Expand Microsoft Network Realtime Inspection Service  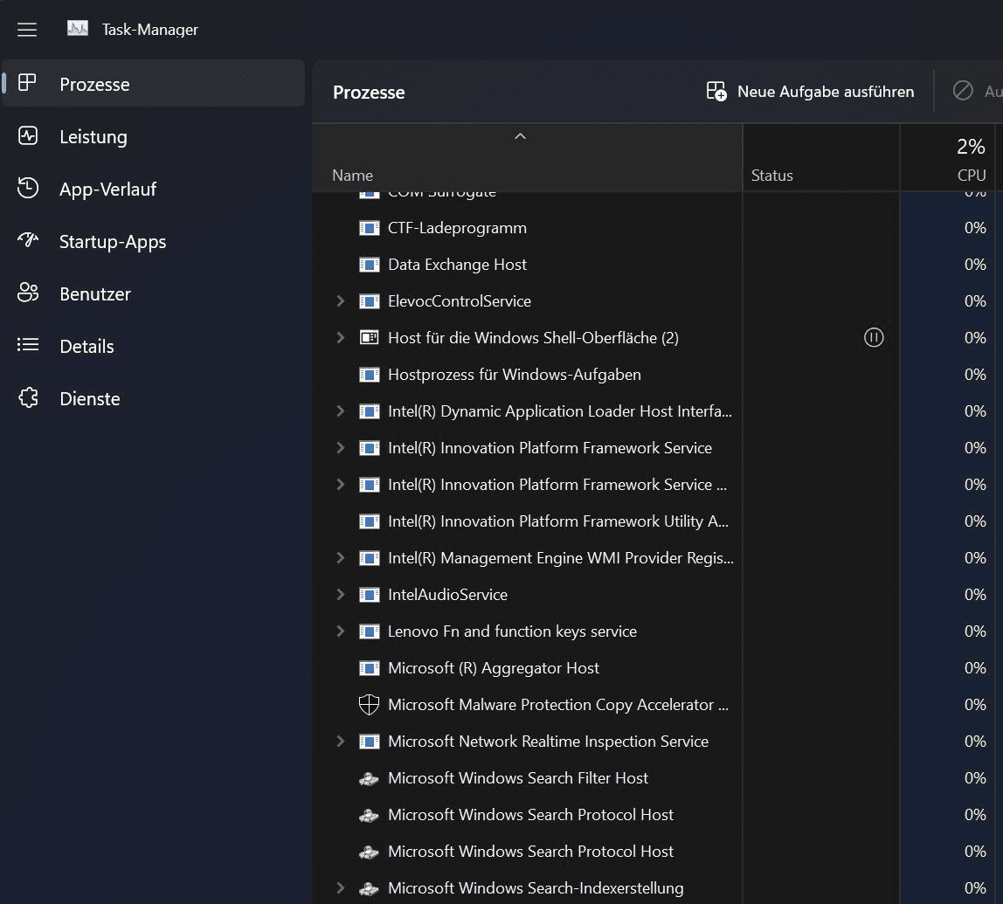(x=341, y=742)
